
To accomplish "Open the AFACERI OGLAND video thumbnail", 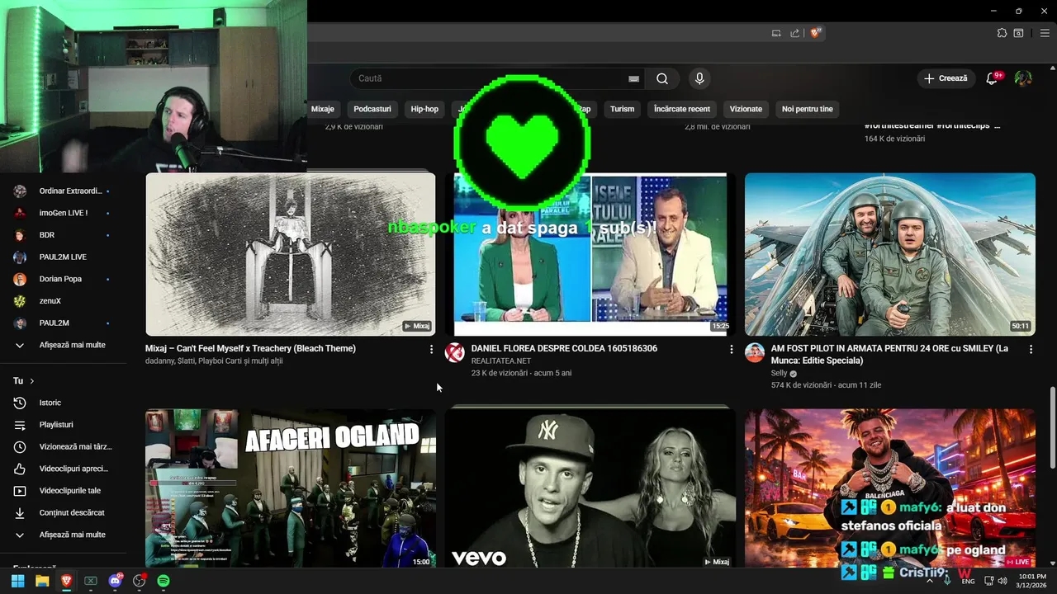I will click(291, 488).
